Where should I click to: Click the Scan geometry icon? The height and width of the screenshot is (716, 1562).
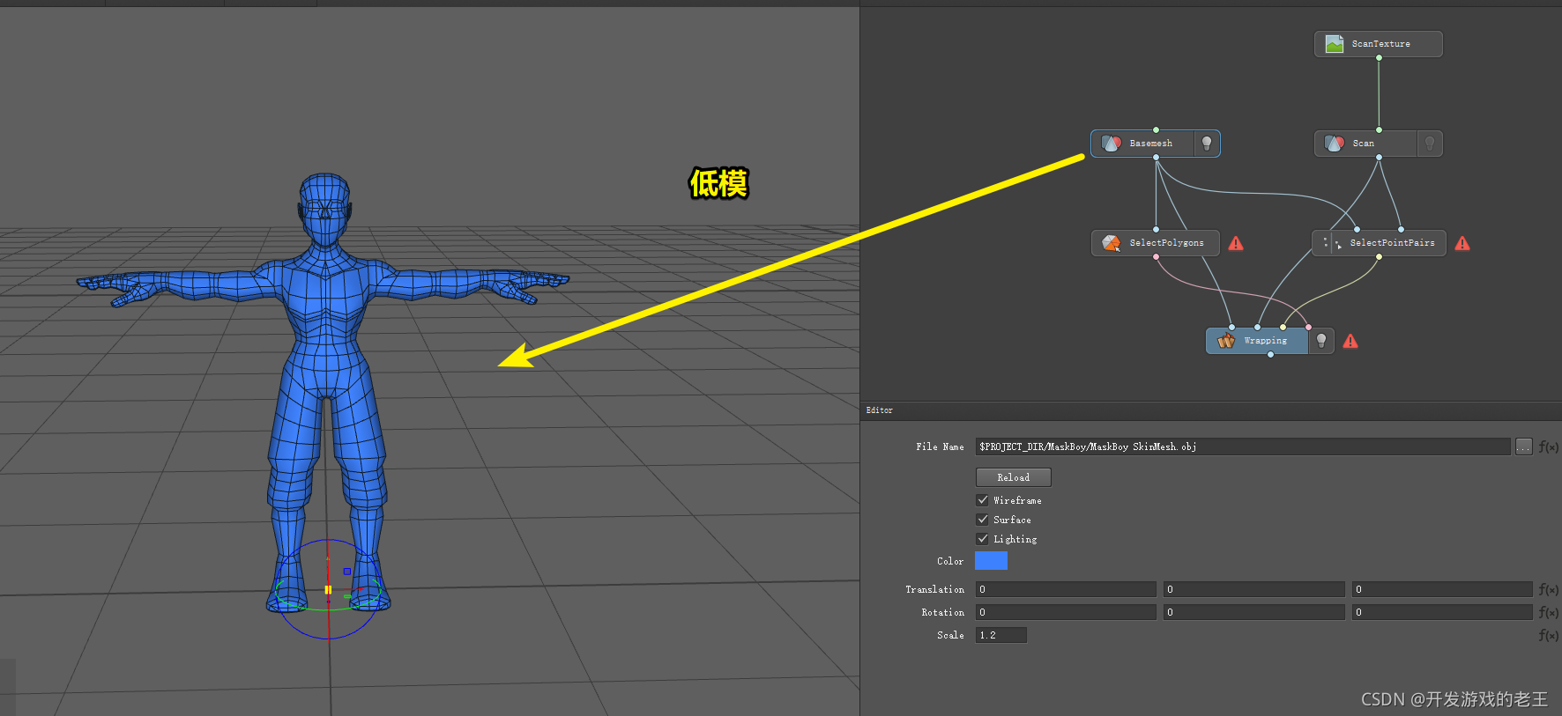(x=1335, y=144)
